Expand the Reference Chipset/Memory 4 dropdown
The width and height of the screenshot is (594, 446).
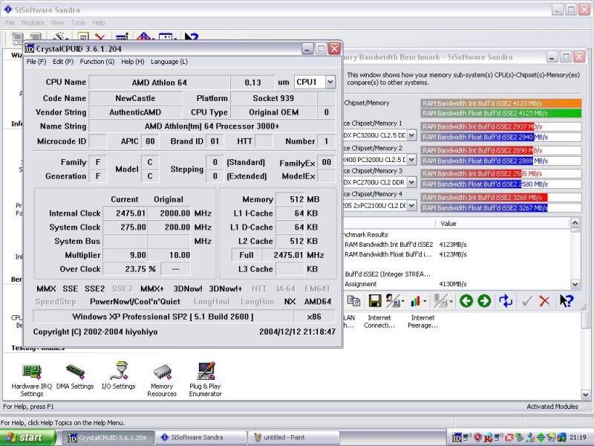tap(411, 206)
